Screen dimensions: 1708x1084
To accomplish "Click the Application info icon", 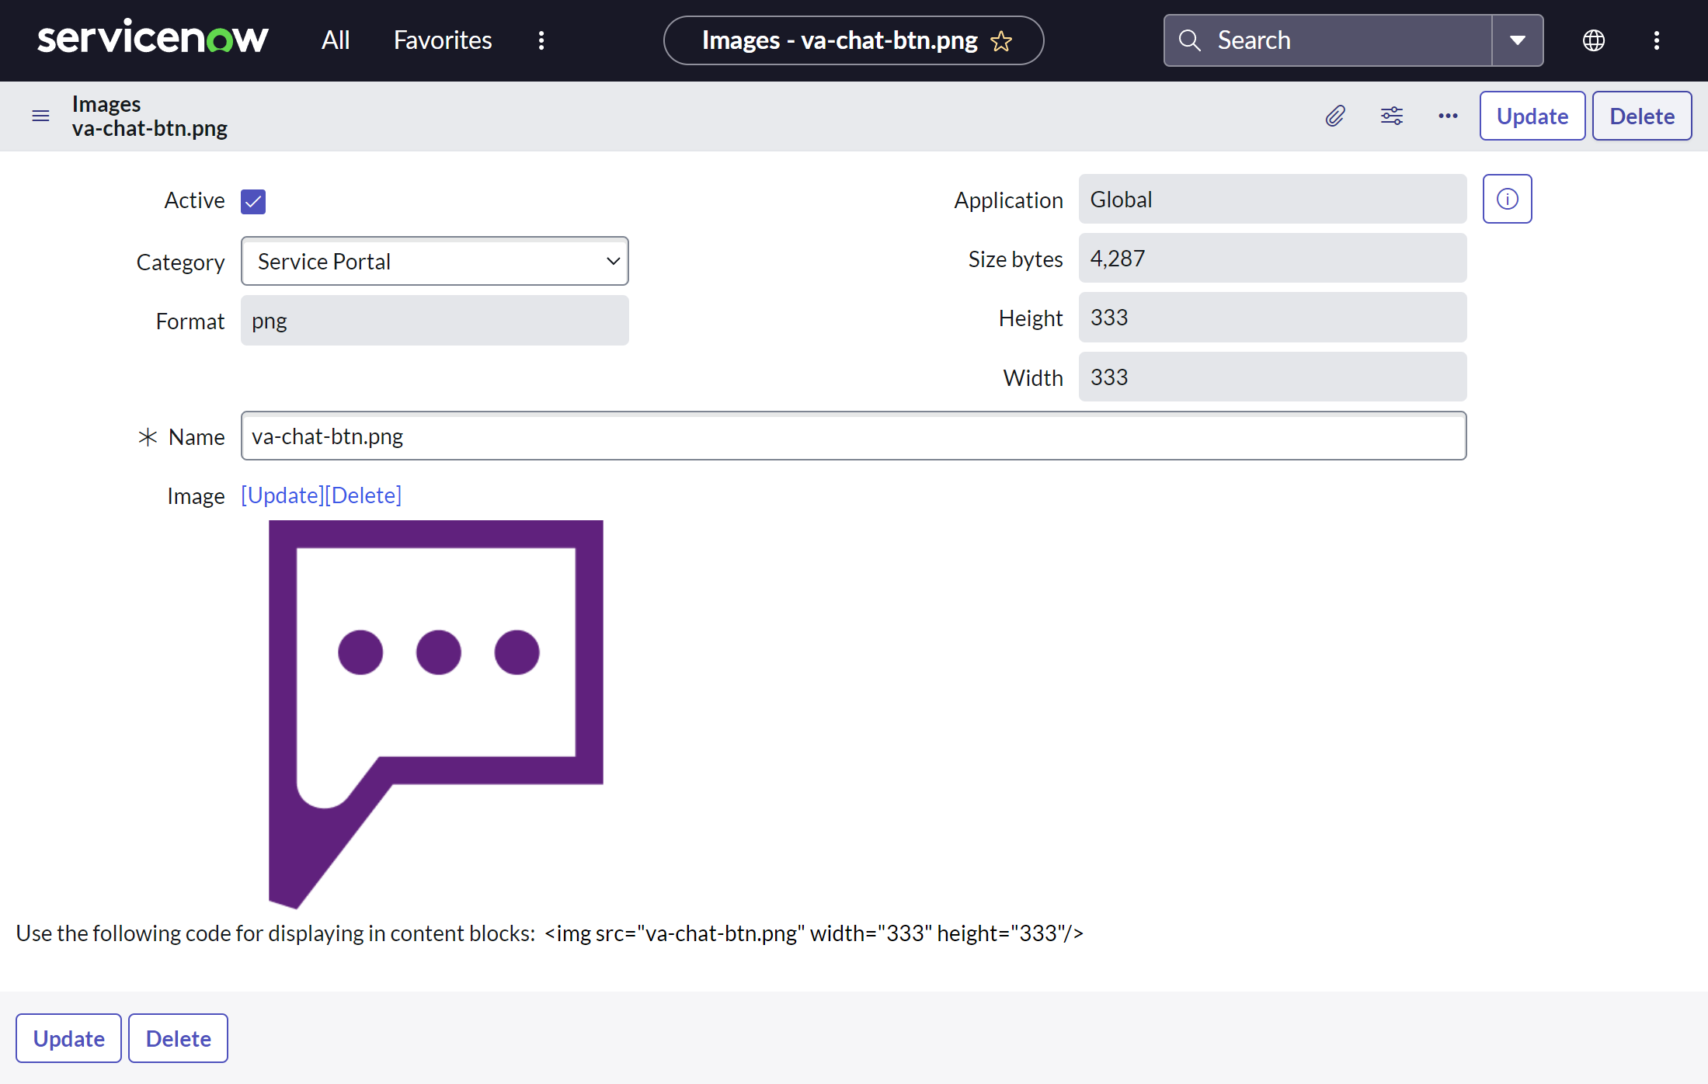I will 1507,200.
